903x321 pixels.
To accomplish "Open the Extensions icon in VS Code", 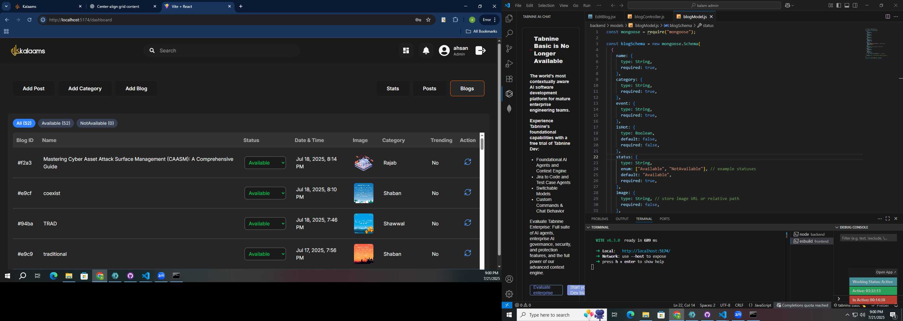I will (509, 79).
